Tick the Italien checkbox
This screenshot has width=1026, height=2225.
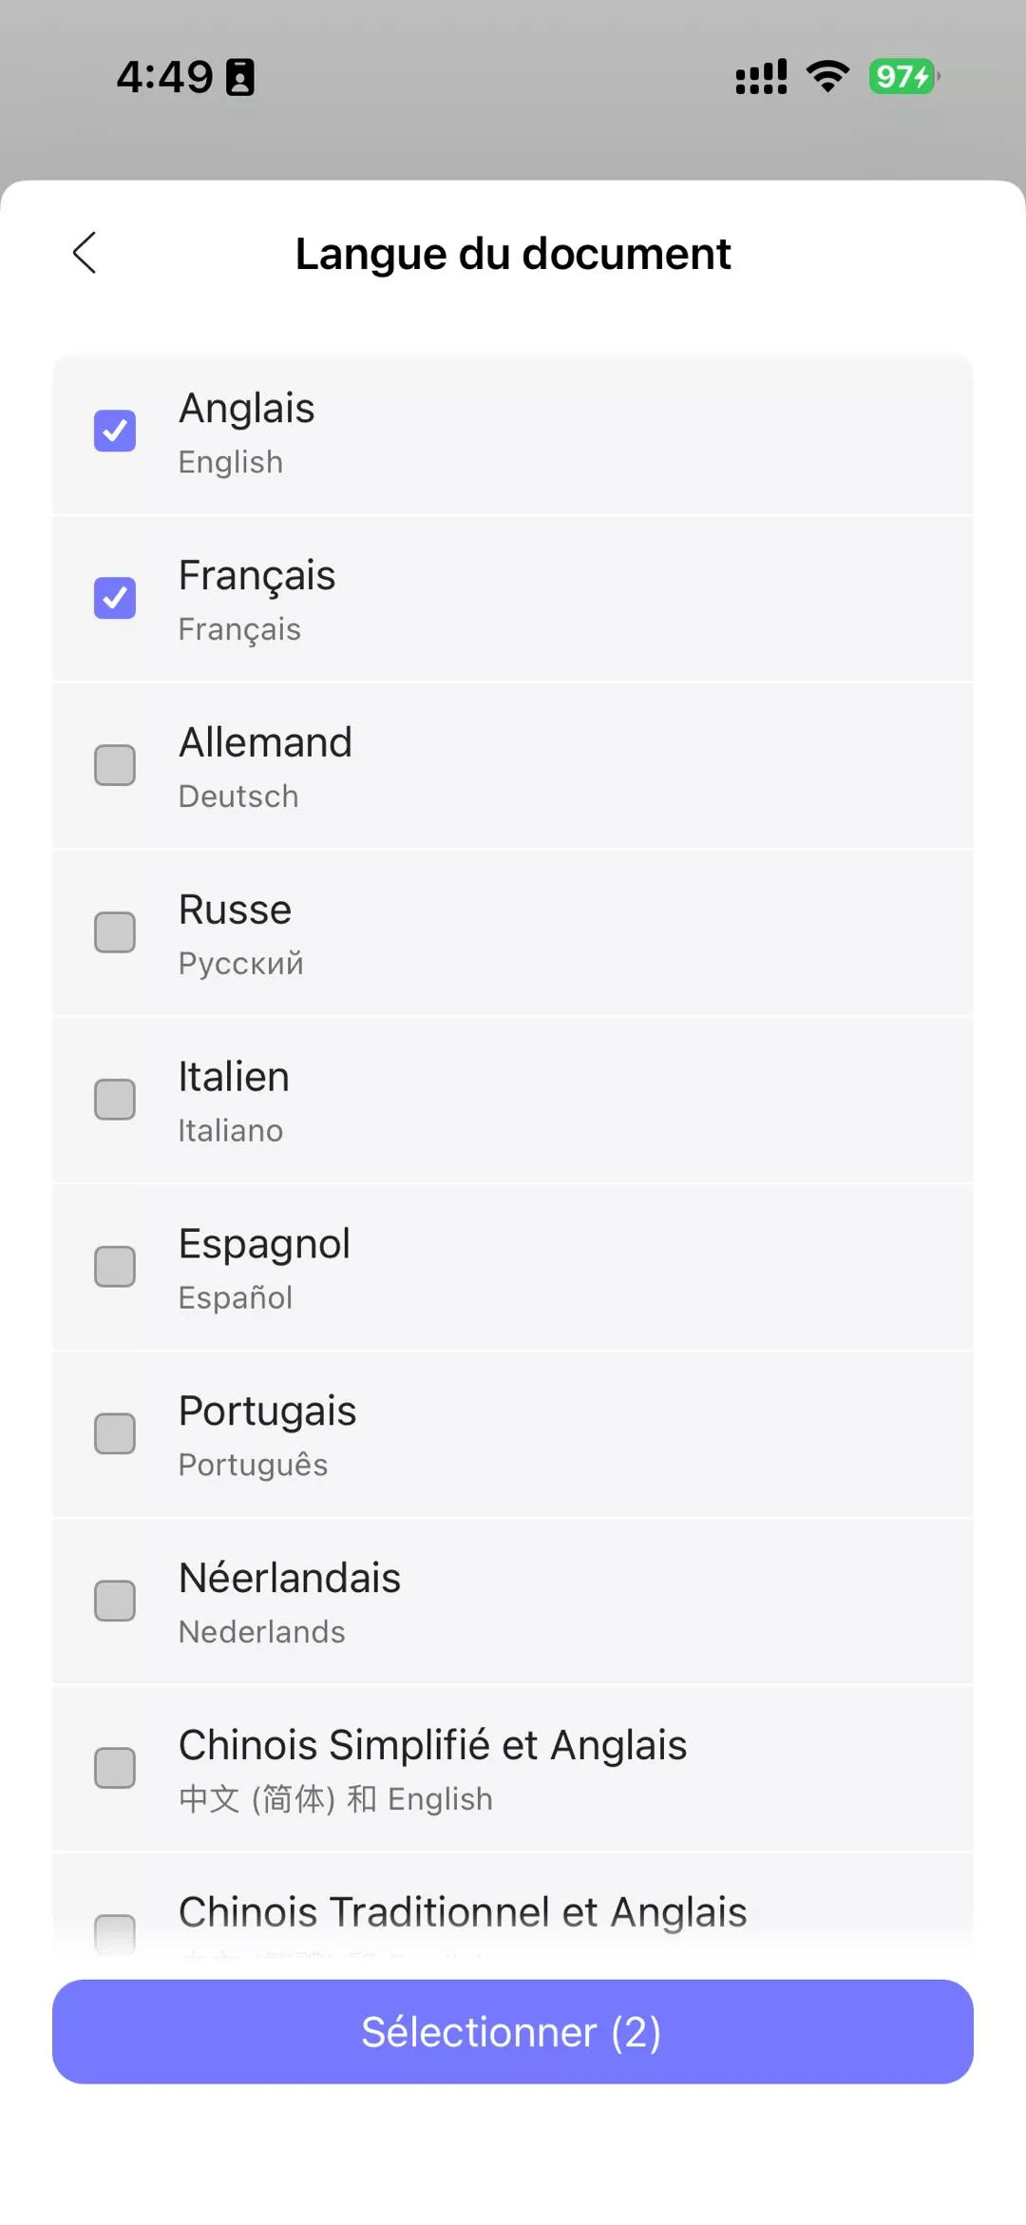pos(115,1100)
